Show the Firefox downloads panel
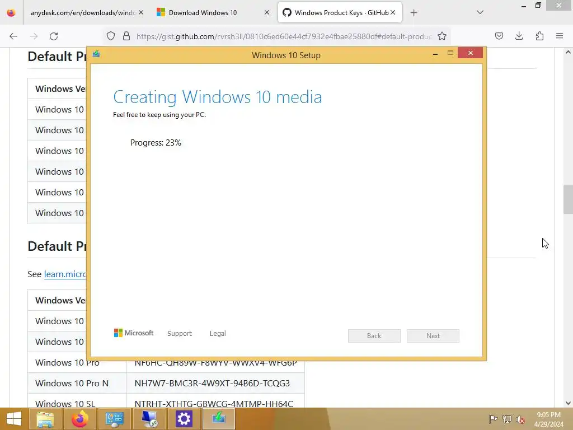Screen dimensions: 573x430 [519, 36]
